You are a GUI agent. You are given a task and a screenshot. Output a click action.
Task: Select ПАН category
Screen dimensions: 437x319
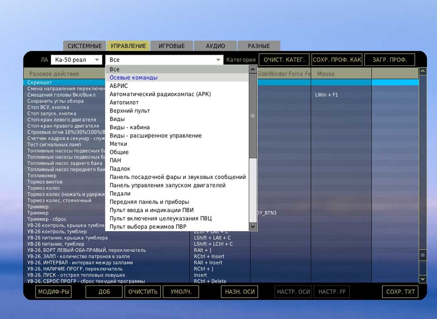pos(177,160)
